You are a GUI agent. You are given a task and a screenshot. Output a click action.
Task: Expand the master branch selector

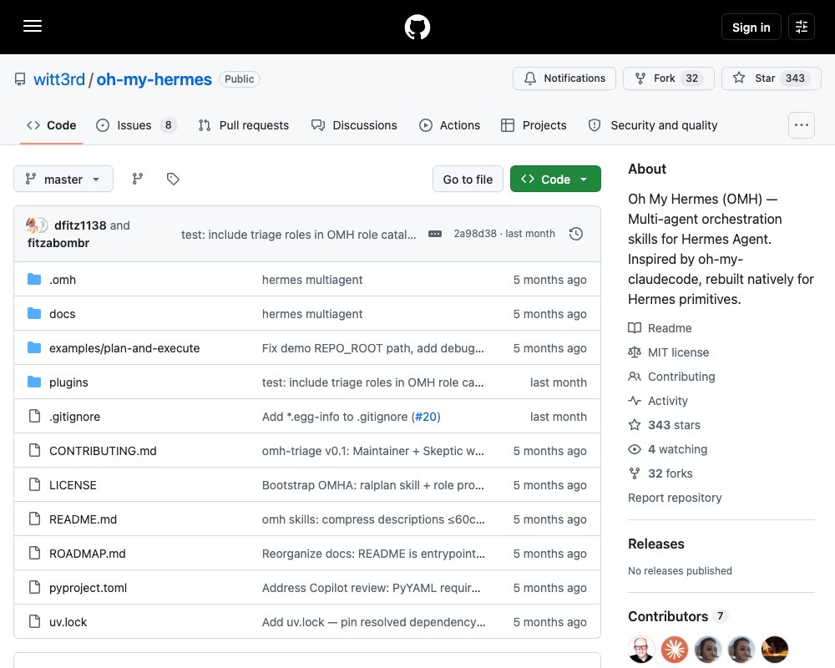click(63, 179)
